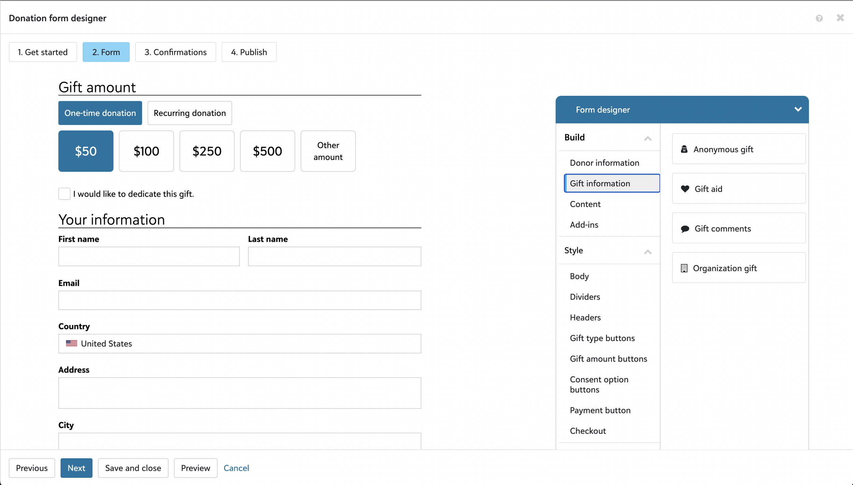Click the US flag in Country field
The image size is (853, 485).
(71, 343)
